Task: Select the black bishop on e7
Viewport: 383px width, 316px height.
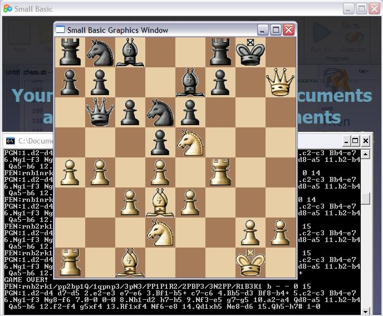Action: coord(190,82)
